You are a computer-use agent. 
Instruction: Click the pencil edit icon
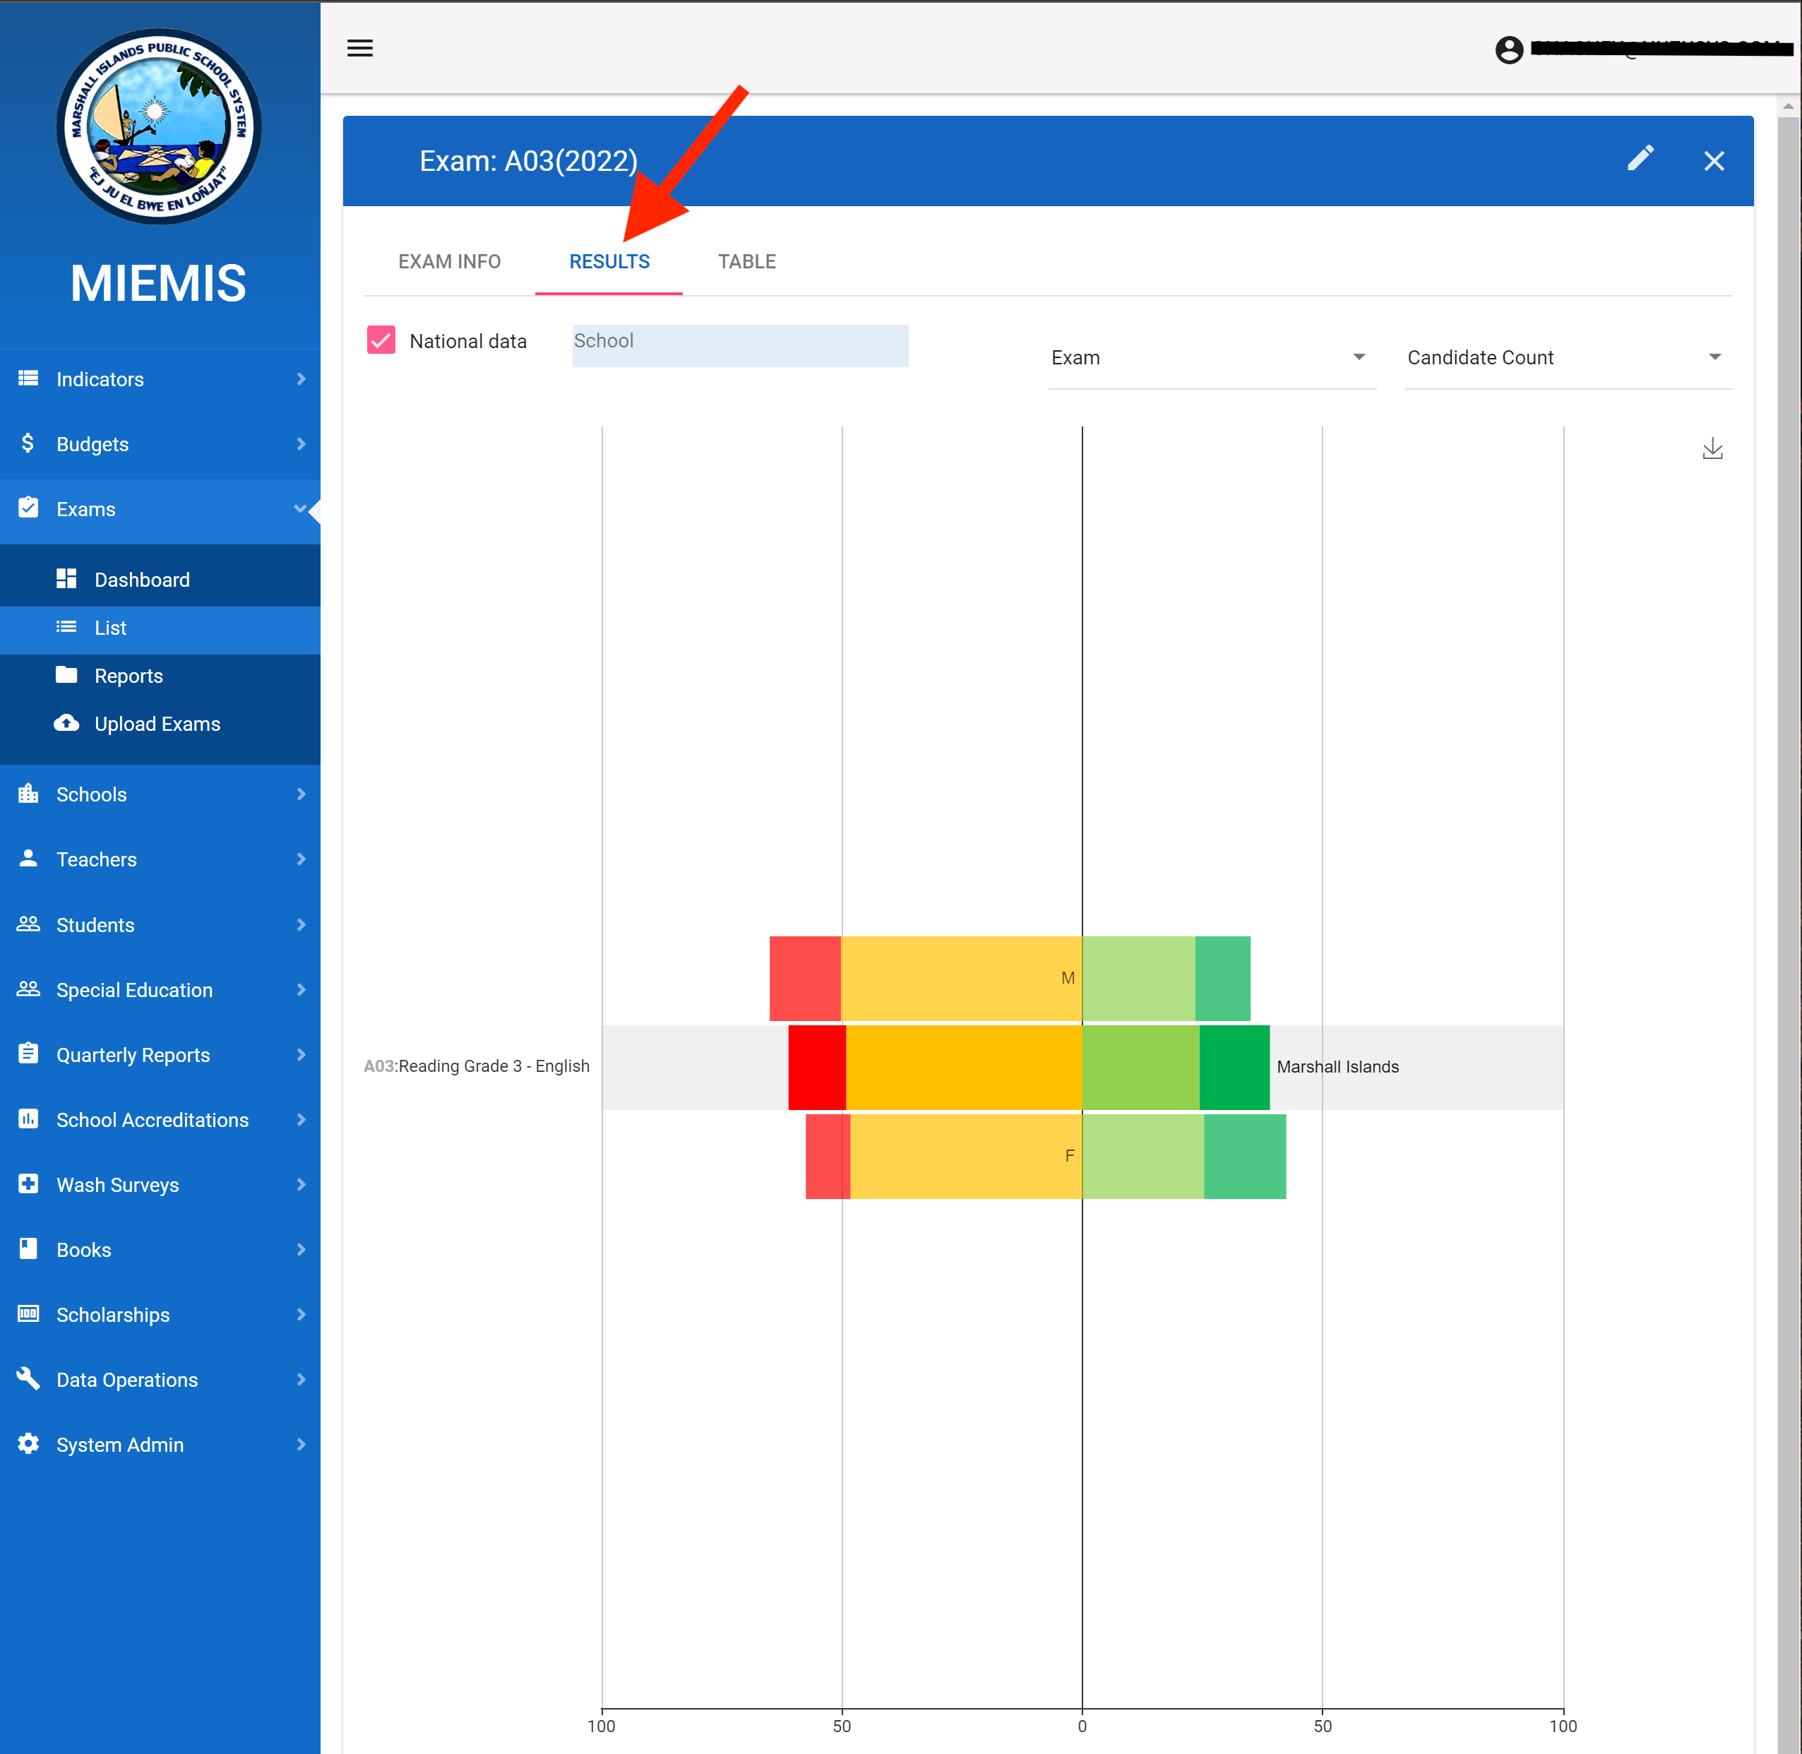1640,160
